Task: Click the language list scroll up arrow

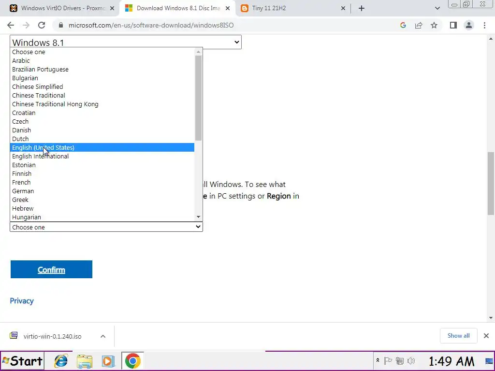Action: coord(198,52)
